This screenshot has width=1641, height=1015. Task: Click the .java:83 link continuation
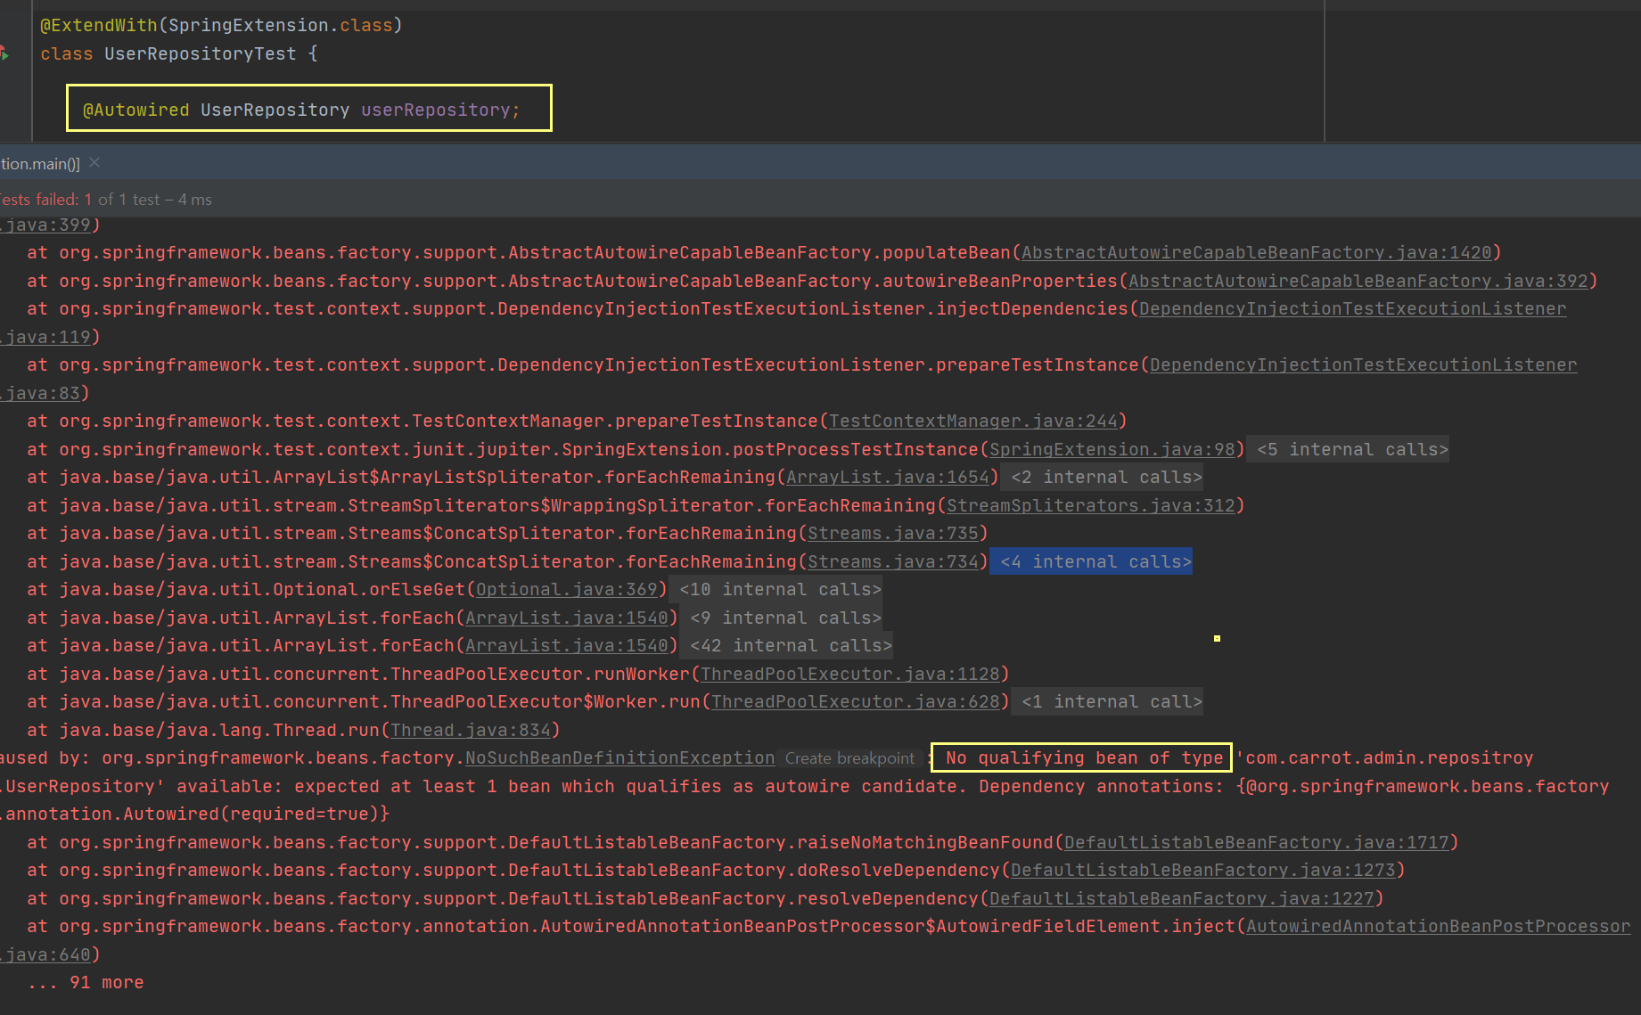40,394
